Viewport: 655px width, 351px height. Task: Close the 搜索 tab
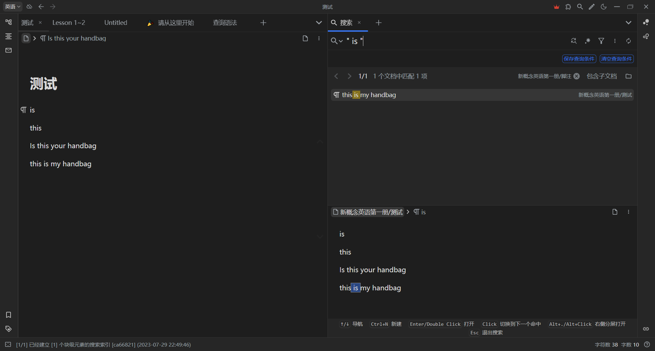pyautogui.click(x=359, y=22)
